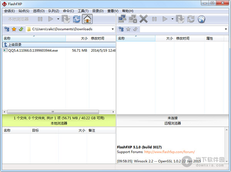Screen dimensions: 231x172
Task: Open the 队列(Z) menu
Action: tap(54, 11)
